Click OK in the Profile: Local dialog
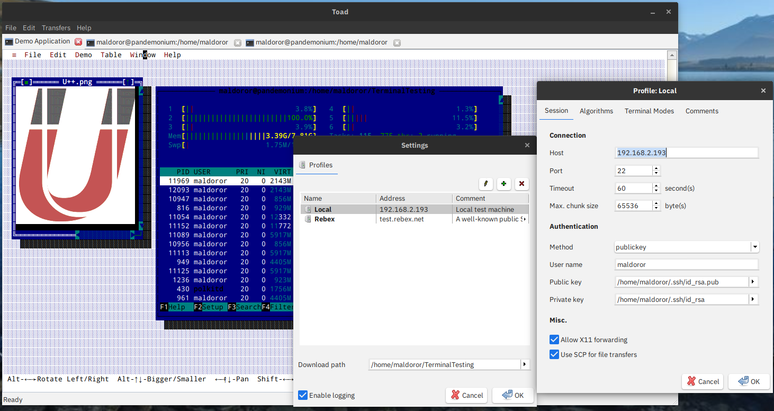The image size is (774, 411). (x=749, y=381)
